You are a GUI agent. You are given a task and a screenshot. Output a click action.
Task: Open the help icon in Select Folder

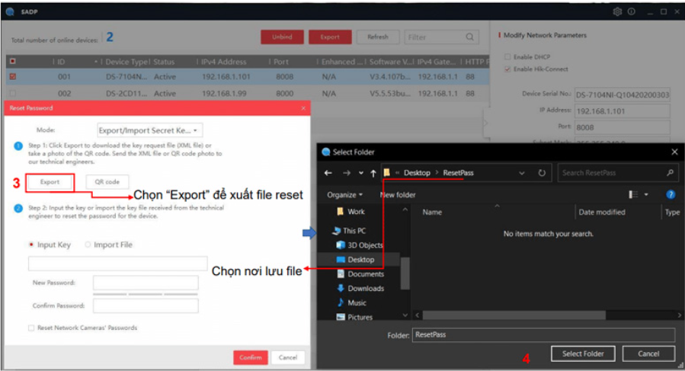(671, 195)
